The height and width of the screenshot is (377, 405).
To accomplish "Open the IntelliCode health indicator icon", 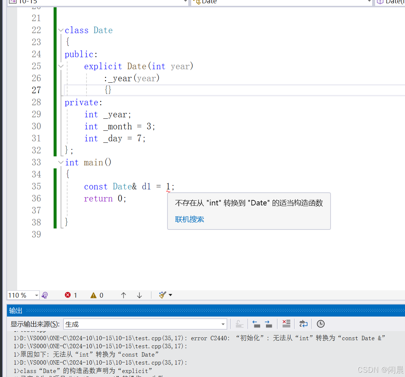I will pyautogui.click(x=45, y=295).
